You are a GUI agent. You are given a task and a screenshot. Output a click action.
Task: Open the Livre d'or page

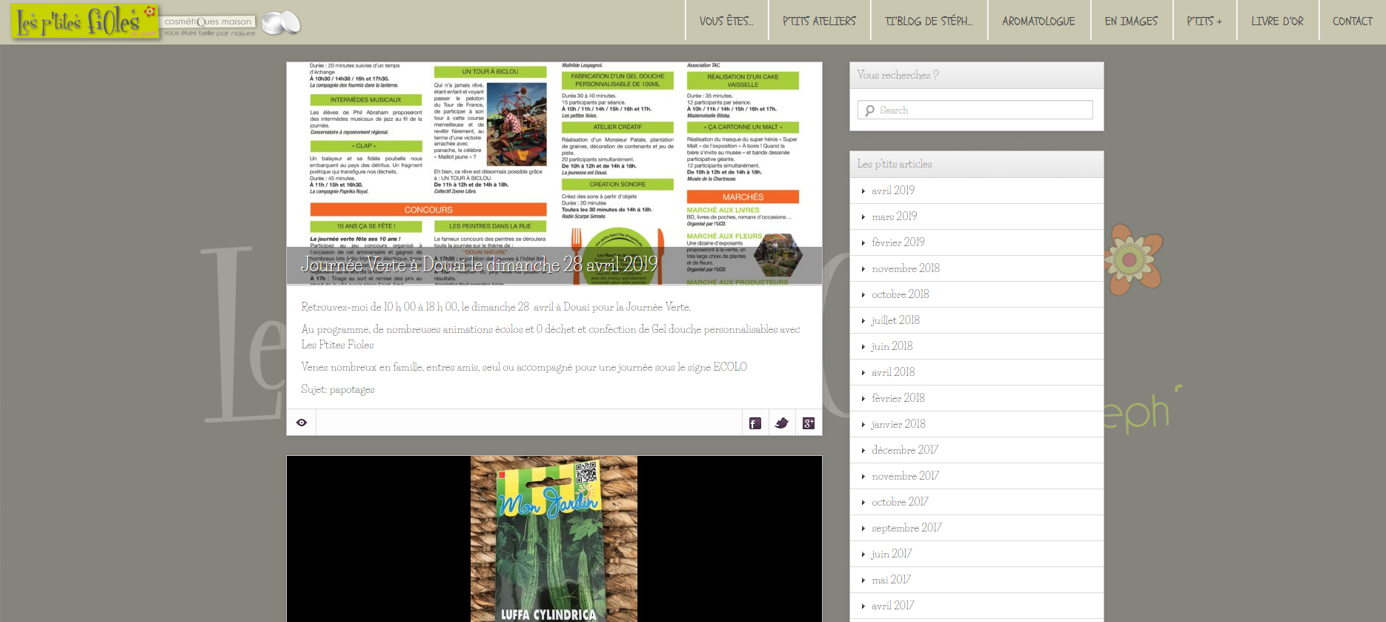[x=1277, y=21]
